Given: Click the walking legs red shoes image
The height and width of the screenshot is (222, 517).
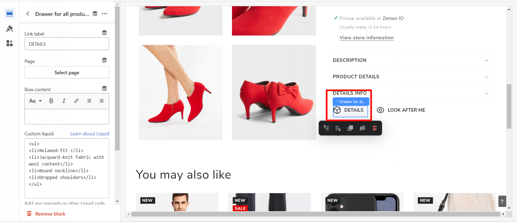Looking at the screenshot, I should click(180, 92).
